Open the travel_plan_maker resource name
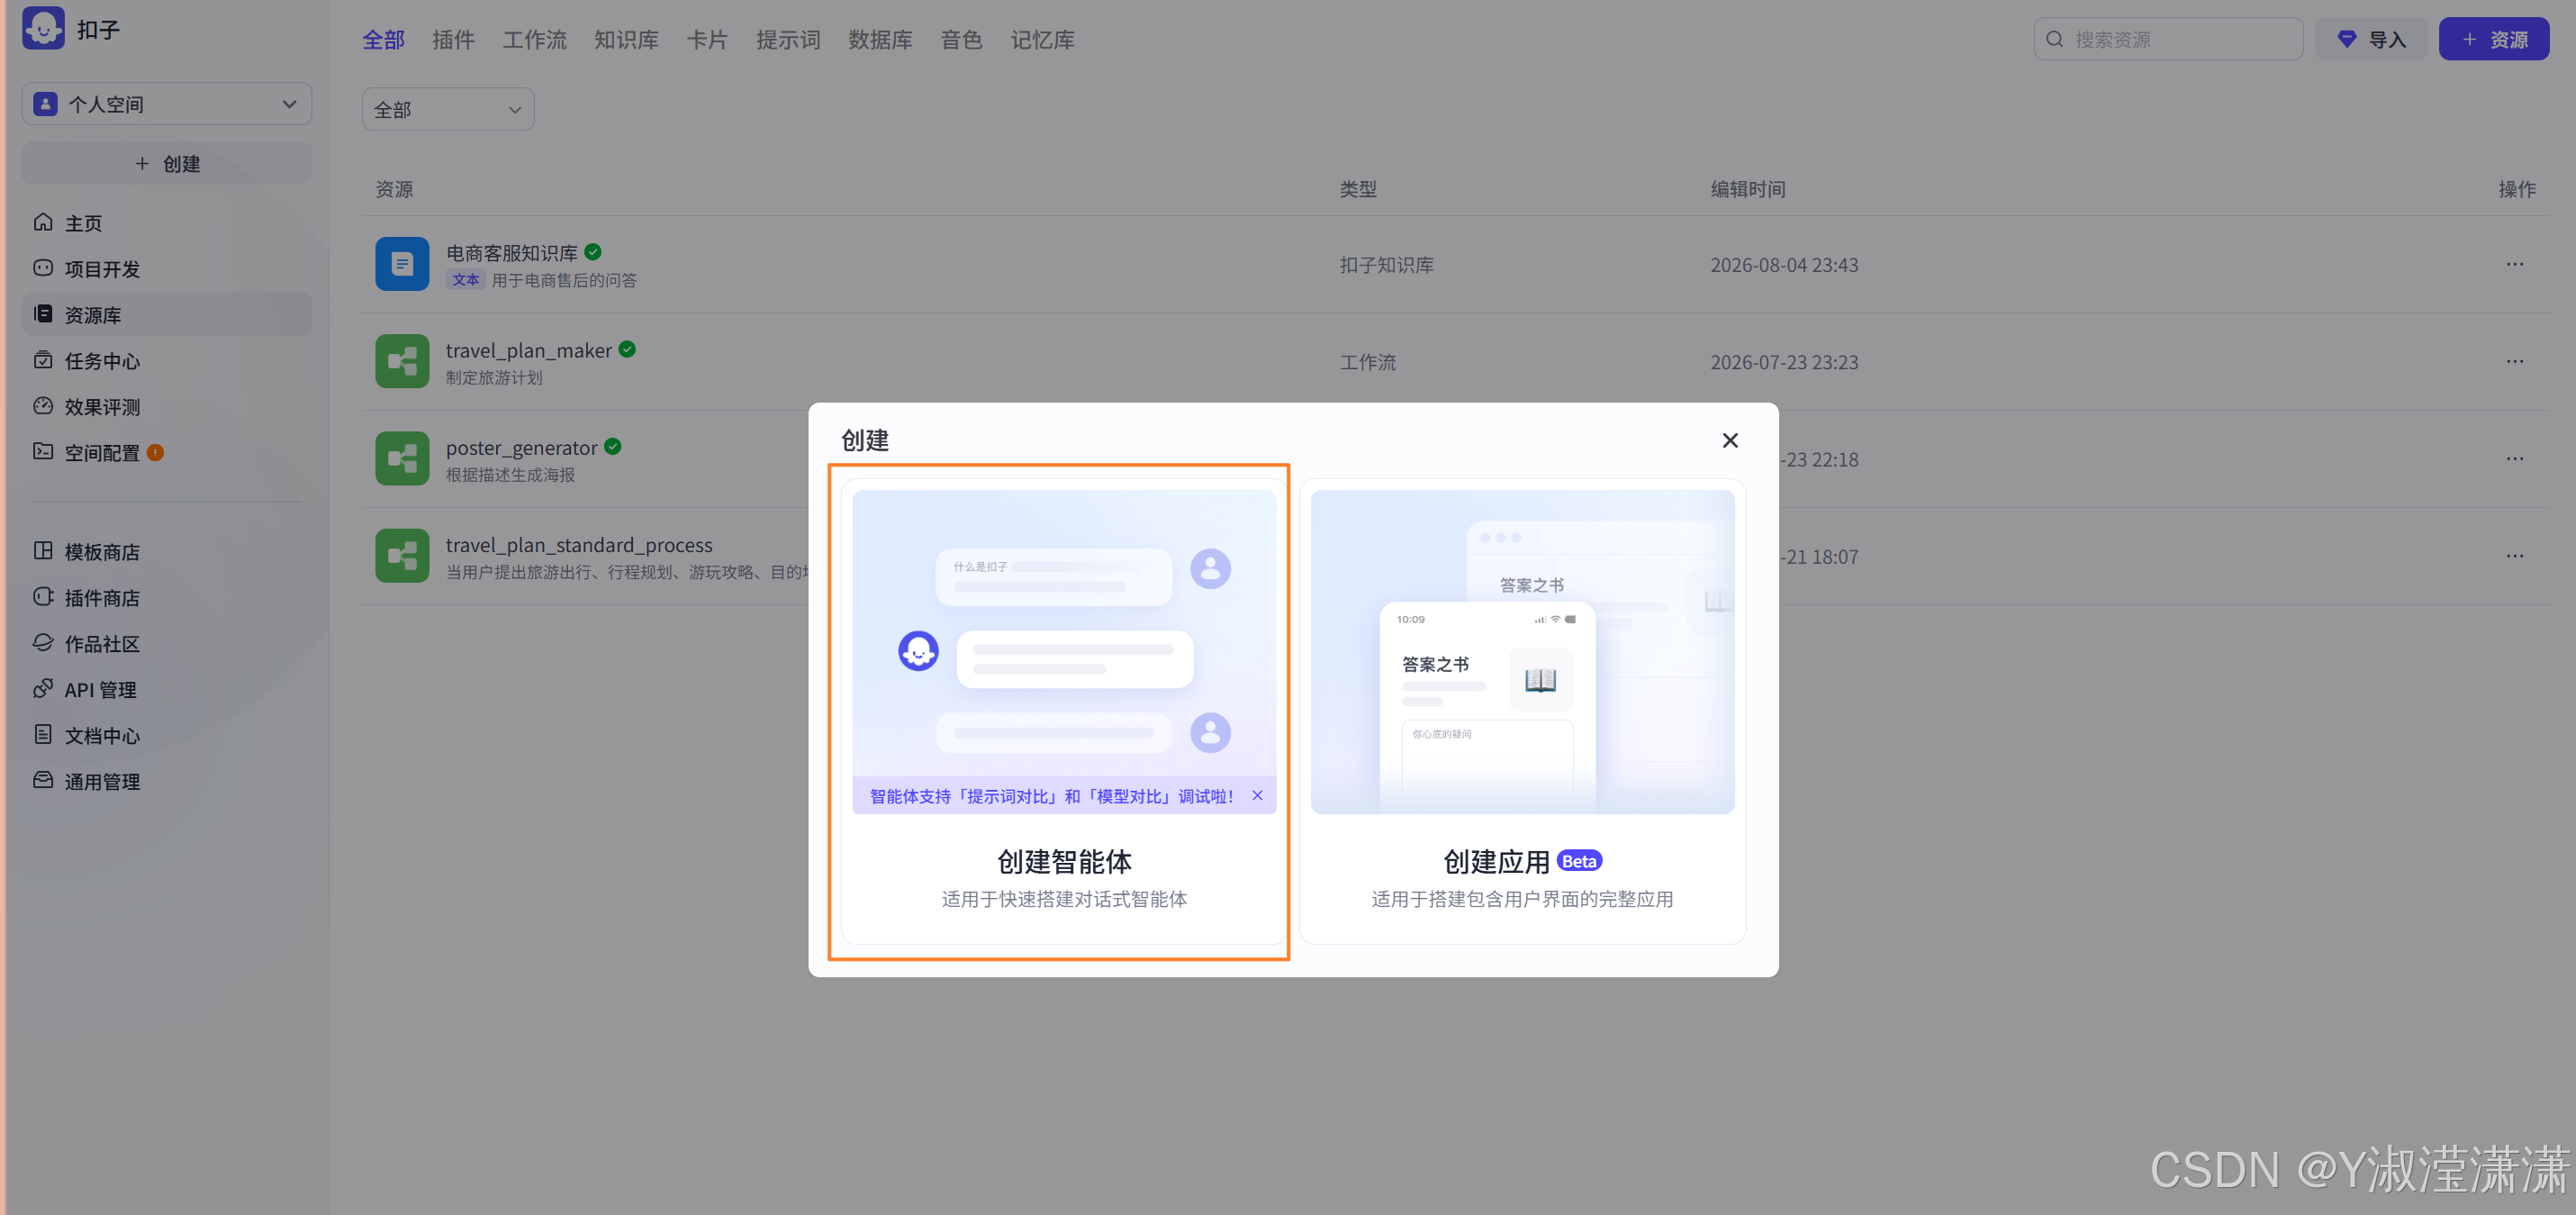 click(x=529, y=350)
